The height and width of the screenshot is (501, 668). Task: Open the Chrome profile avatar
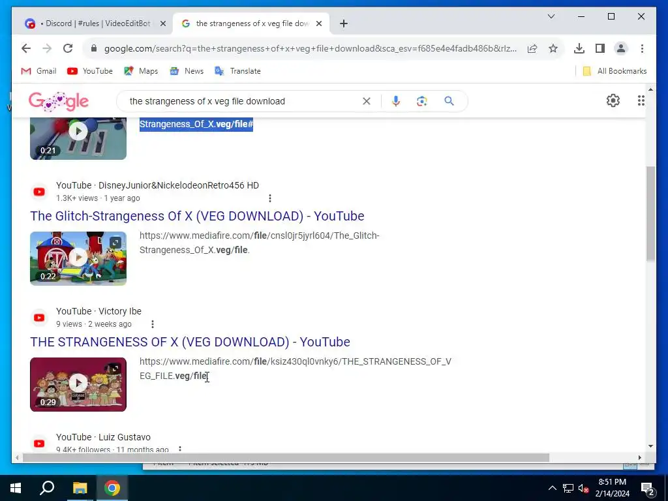pyautogui.click(x=621, y=48)
